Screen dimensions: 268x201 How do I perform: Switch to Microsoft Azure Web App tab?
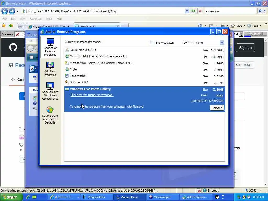coord(51,26)
